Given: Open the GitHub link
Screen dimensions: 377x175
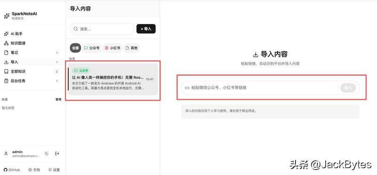Looking at the screenshot, I should click(x=12, y=170).
